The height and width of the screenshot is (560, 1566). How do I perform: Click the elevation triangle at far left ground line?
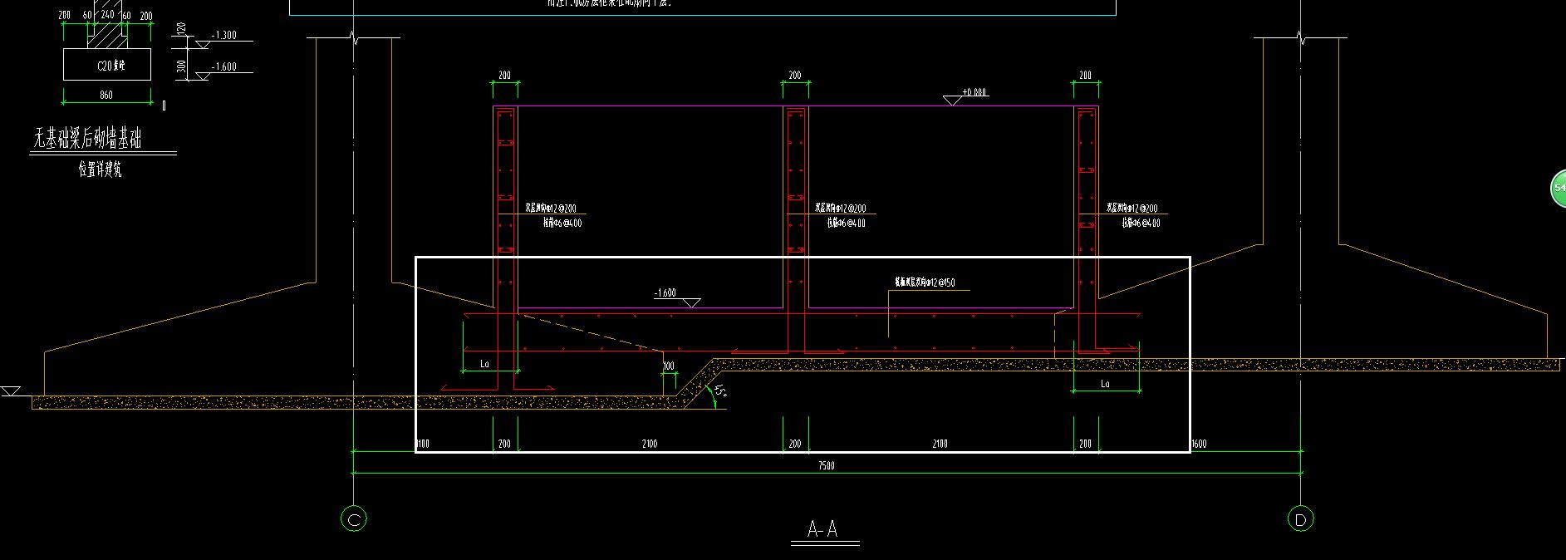click(10, 391)
